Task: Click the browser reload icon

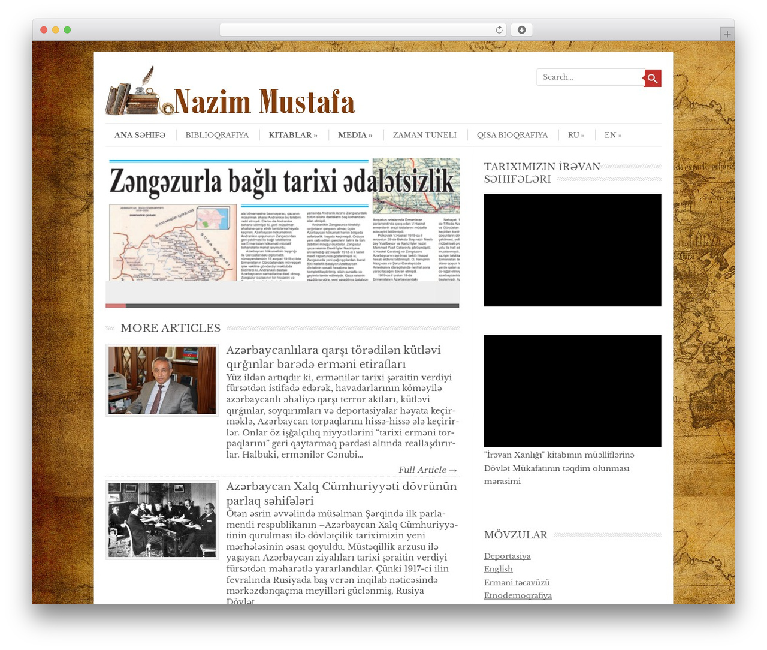Action: (499, 30)
